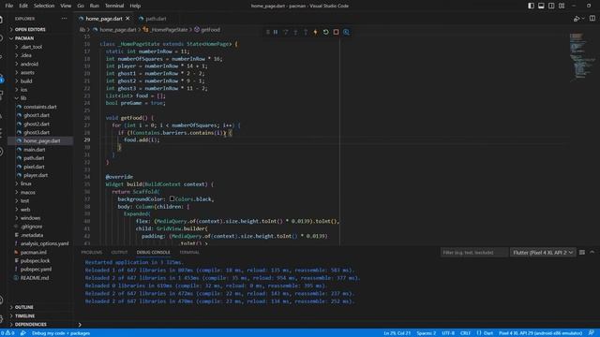Change encoding via UTF-8 status item

coord(448,333)
